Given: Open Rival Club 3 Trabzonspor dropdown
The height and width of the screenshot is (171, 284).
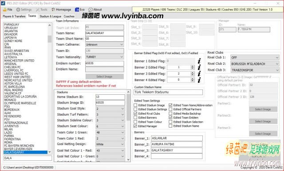Looking at the screenshot, I should pyautogui.click(x=255, y=70).
